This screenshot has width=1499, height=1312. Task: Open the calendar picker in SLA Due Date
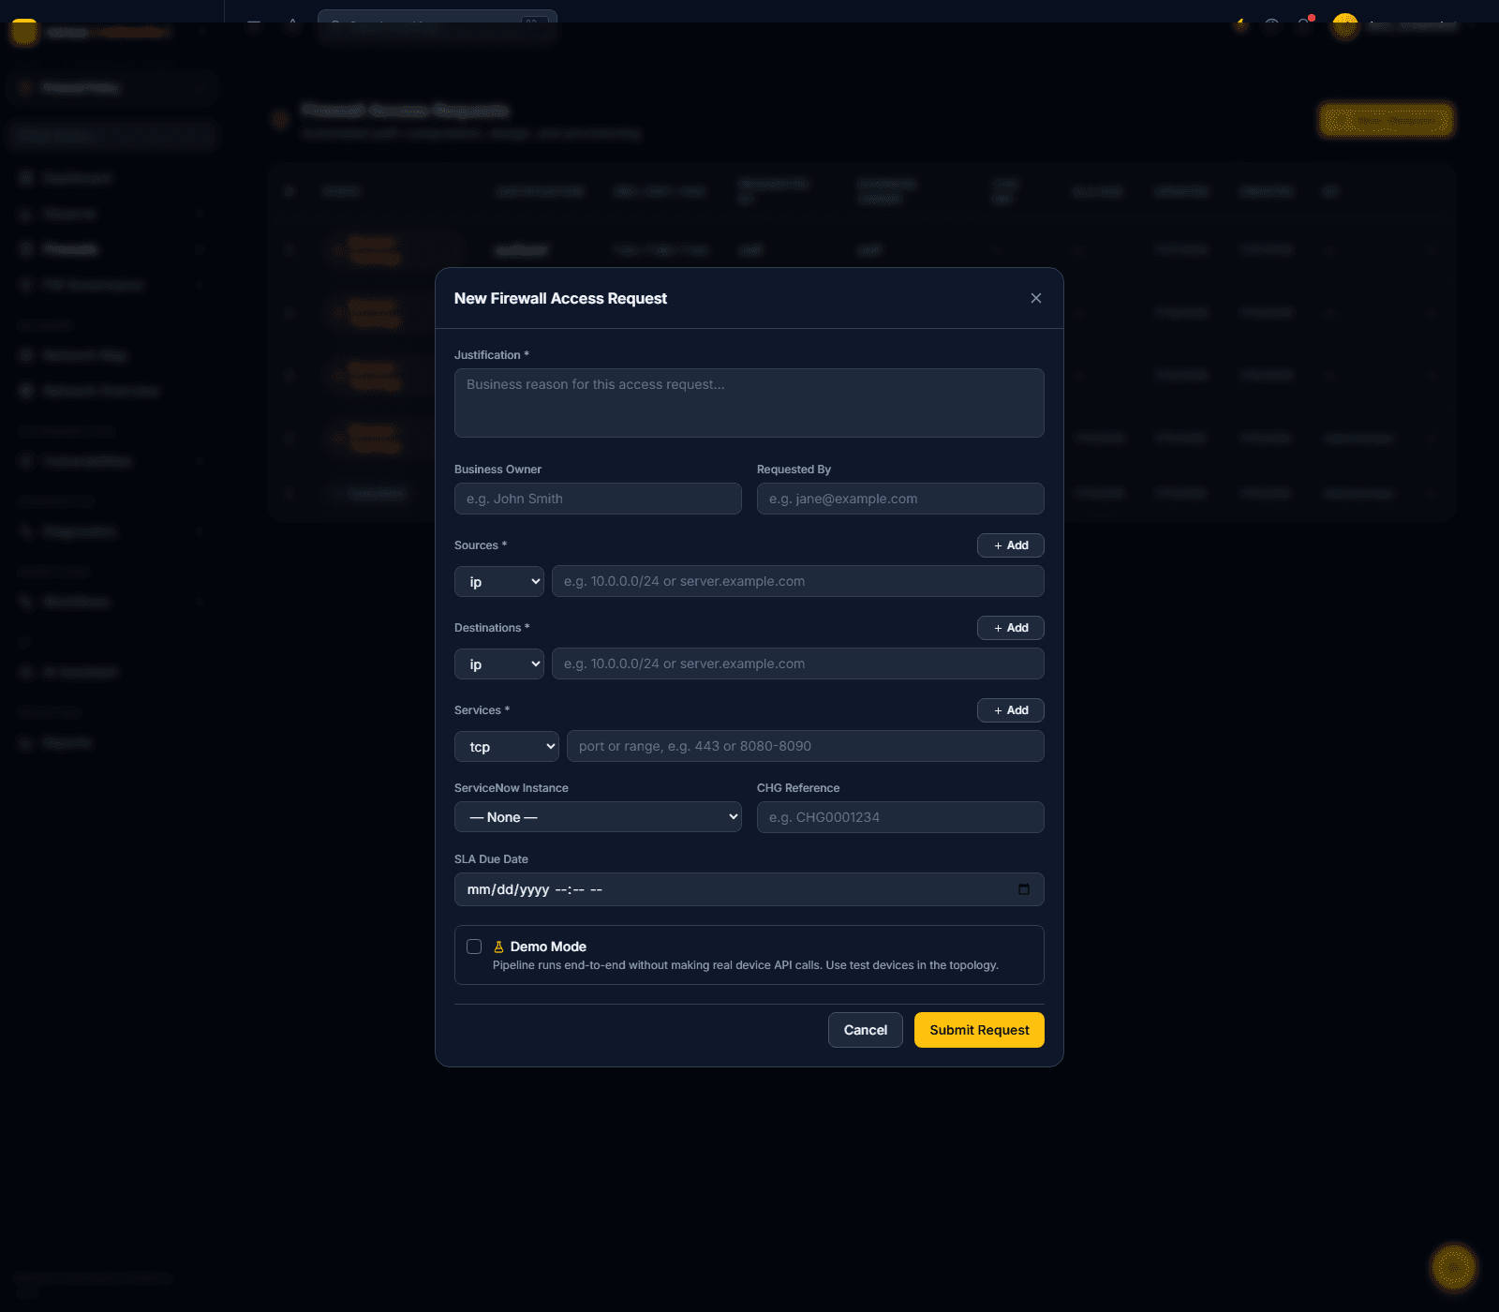(1024, 889)
